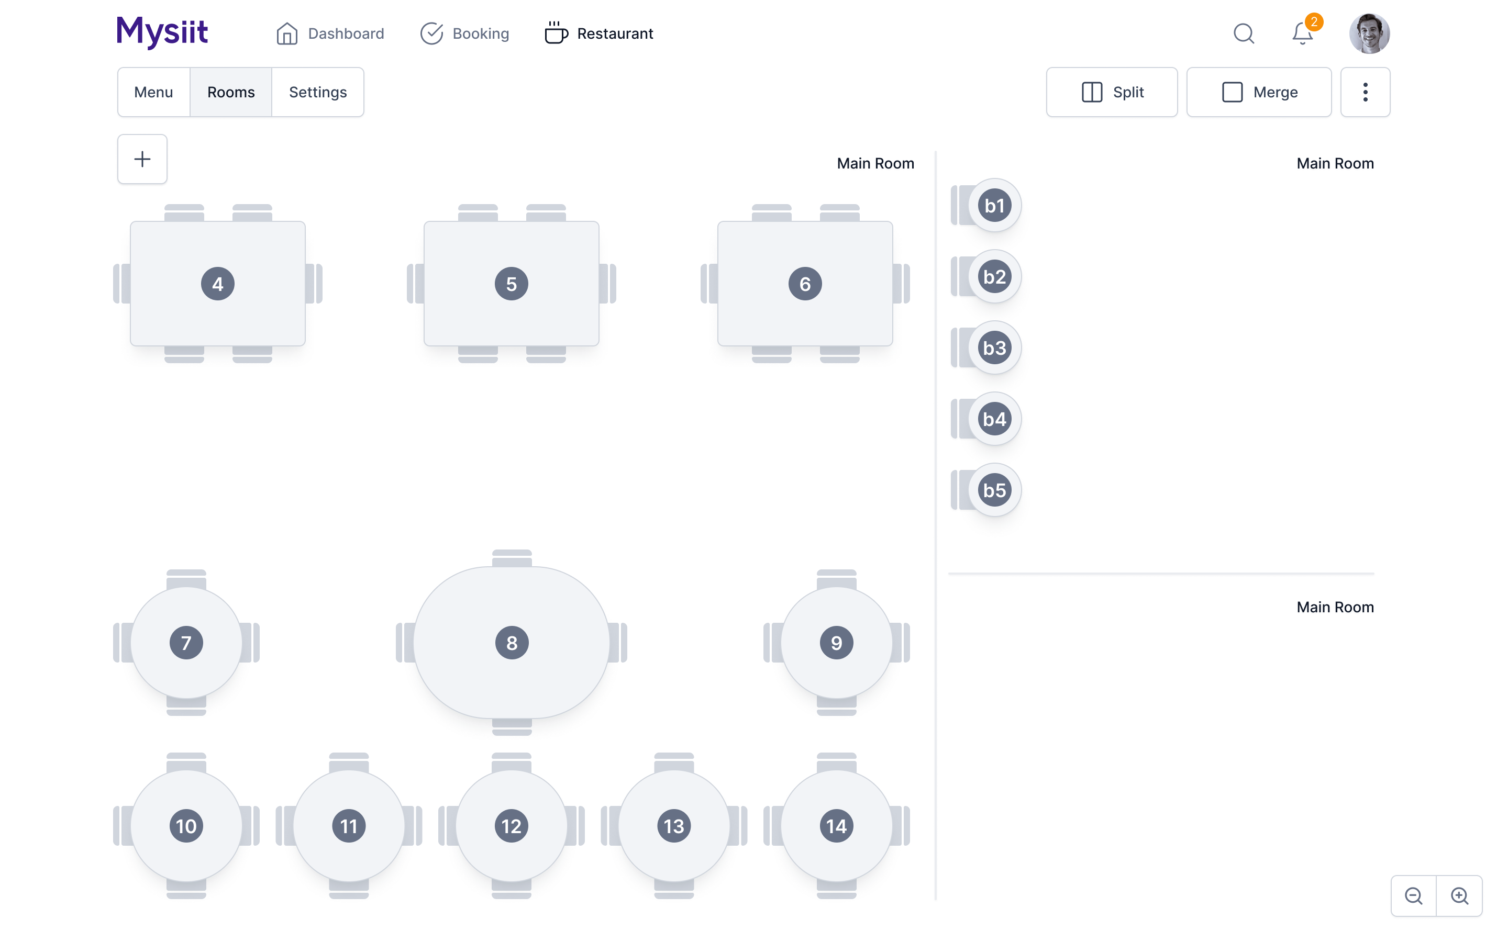Click the plus add table button
Screen dimensions: 1508x942
142,159
